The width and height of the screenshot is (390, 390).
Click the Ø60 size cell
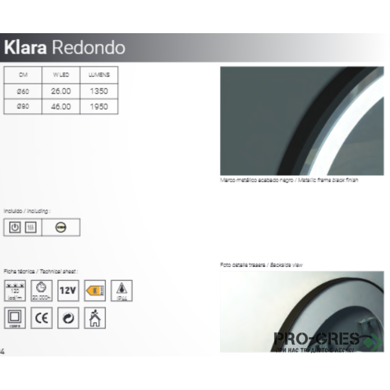pos(23,91)
